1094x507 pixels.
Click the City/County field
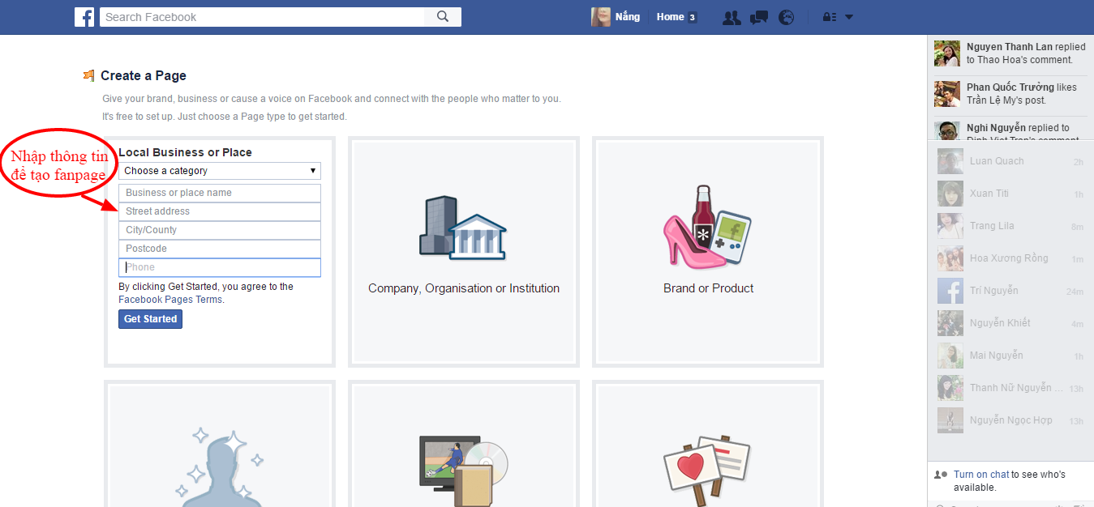220,230
